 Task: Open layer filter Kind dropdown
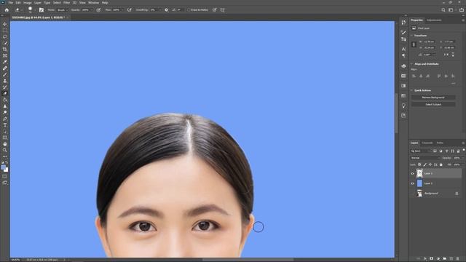coord(421,151)
